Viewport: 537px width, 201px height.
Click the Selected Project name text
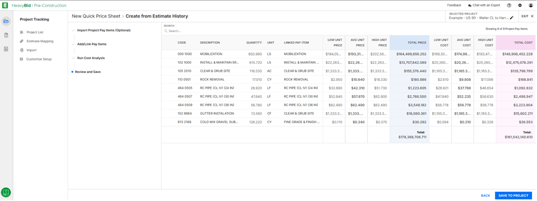tap(479, 18)
